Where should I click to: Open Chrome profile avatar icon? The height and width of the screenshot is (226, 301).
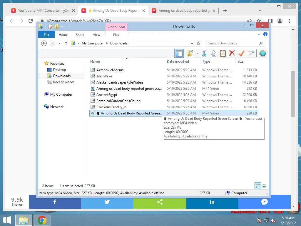point(280,21)
